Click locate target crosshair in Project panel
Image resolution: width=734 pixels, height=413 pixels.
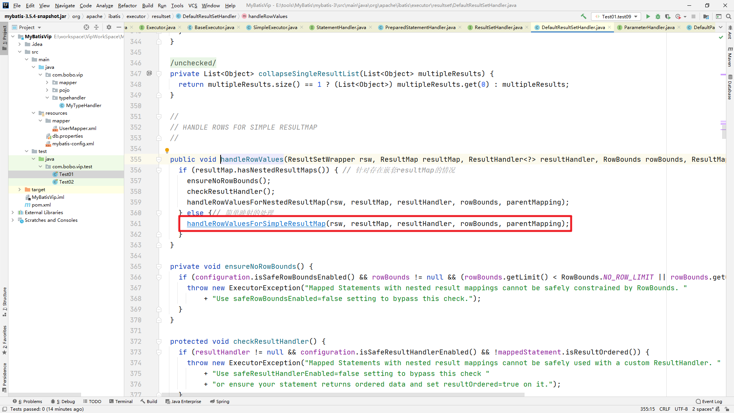(86, 27)
